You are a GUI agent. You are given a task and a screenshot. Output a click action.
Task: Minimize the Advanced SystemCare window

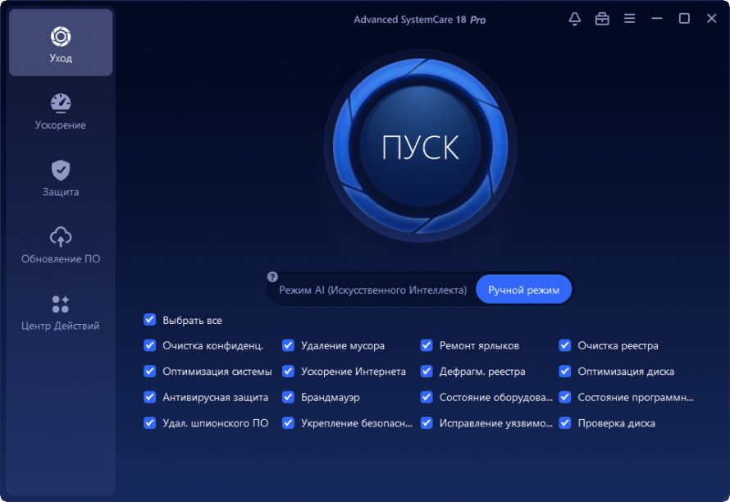point(657,19)
